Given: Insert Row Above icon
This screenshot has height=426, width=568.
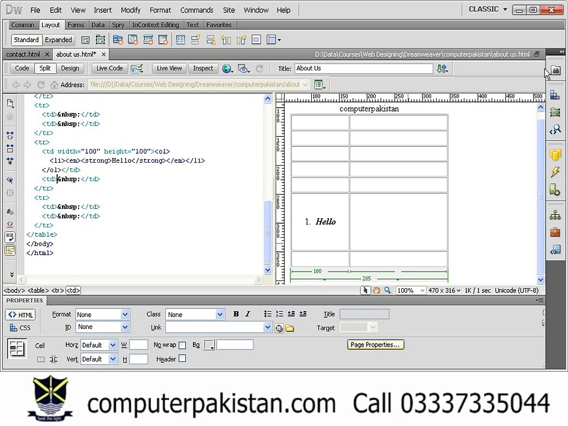Looking at the screenshot, I should [x=196, y=40].
